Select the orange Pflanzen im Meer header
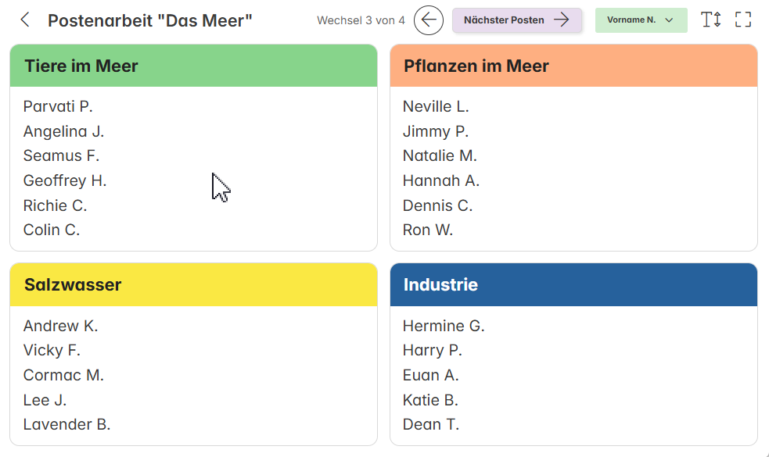769x457 pixels. point(573,66)
